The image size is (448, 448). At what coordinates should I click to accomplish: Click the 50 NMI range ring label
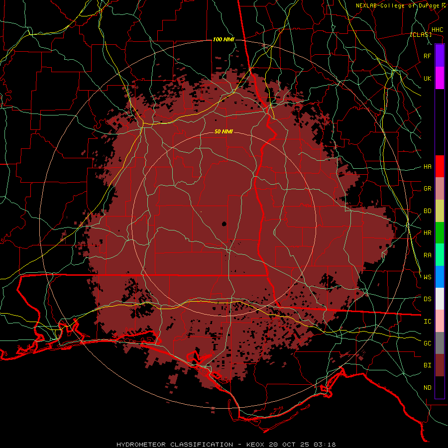coord(224,131)
